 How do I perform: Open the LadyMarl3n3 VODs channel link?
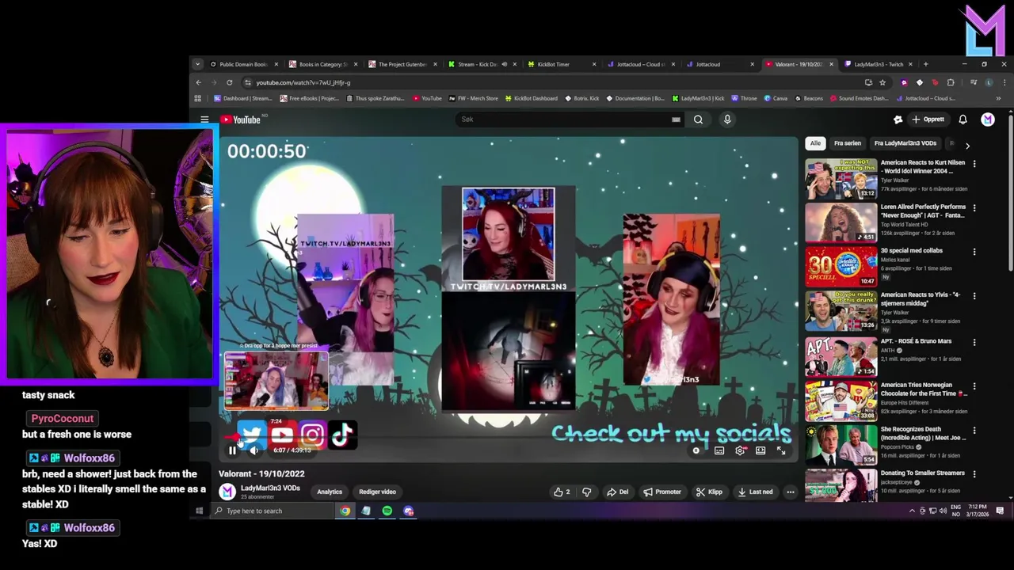(x=270, y=488)
